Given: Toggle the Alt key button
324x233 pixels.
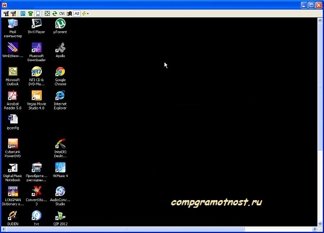Looking at the screenshot, I should coord(77,14).
